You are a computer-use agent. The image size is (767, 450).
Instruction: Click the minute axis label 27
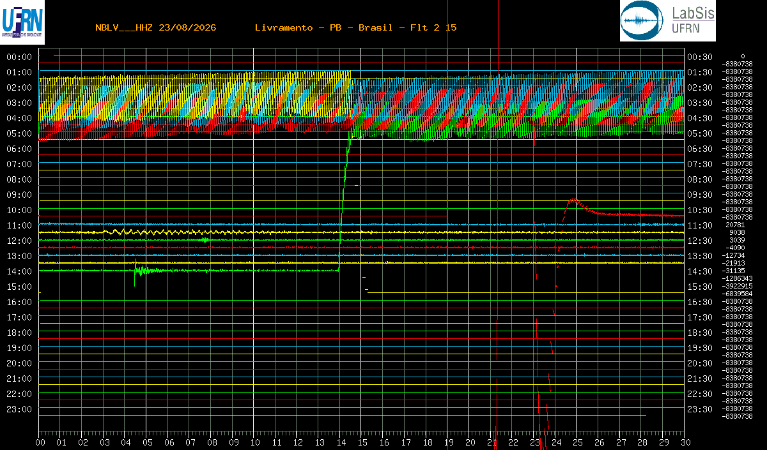coord(620,442)
